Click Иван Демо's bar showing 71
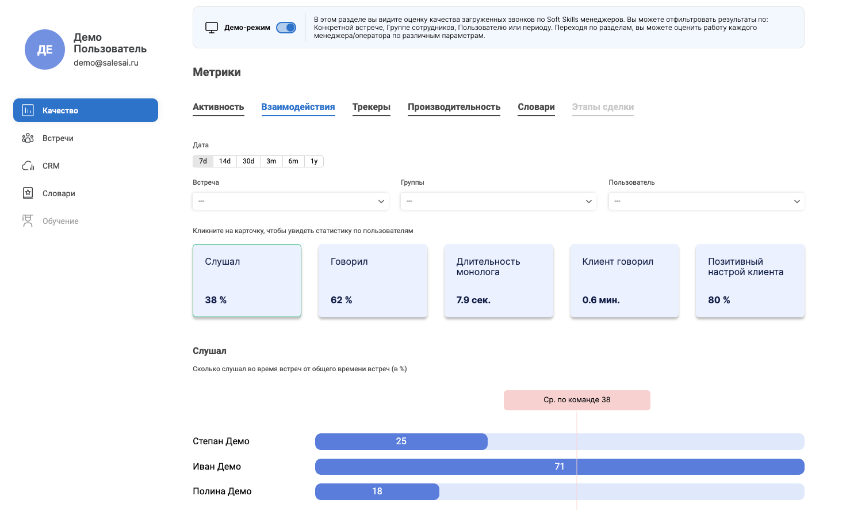Screen dimensions: 850x526 point(559,467)
